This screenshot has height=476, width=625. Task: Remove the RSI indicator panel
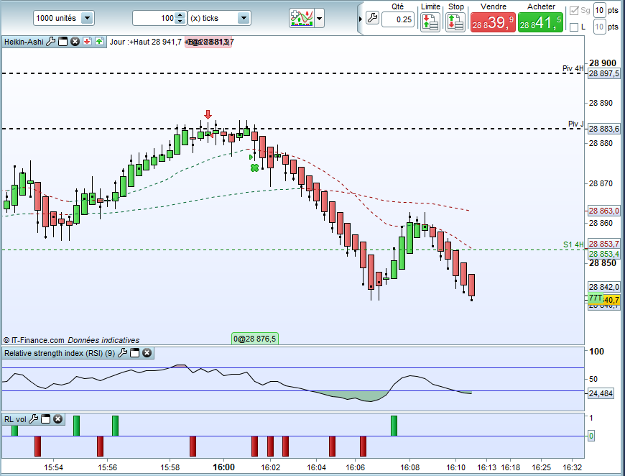[x=147, y=353]
